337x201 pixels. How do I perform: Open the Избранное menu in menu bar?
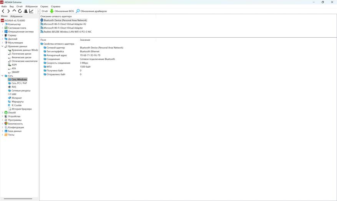coord(32,7)
